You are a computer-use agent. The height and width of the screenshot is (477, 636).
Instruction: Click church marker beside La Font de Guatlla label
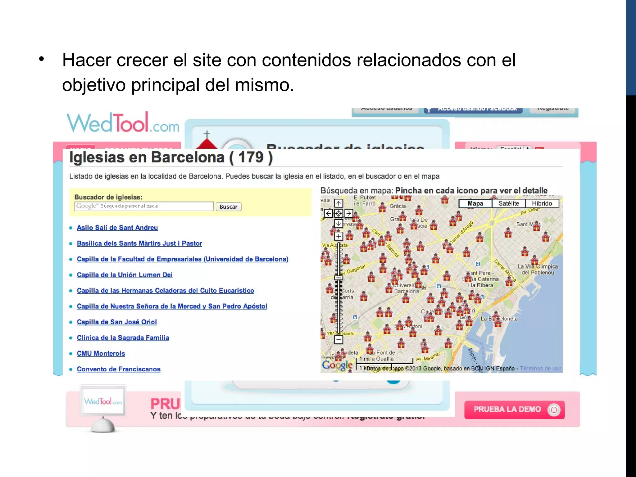[x=370, y=349]
